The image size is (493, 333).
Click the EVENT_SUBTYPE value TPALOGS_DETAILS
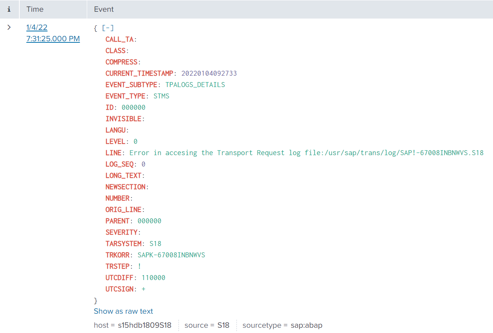[x=195, y=85]
